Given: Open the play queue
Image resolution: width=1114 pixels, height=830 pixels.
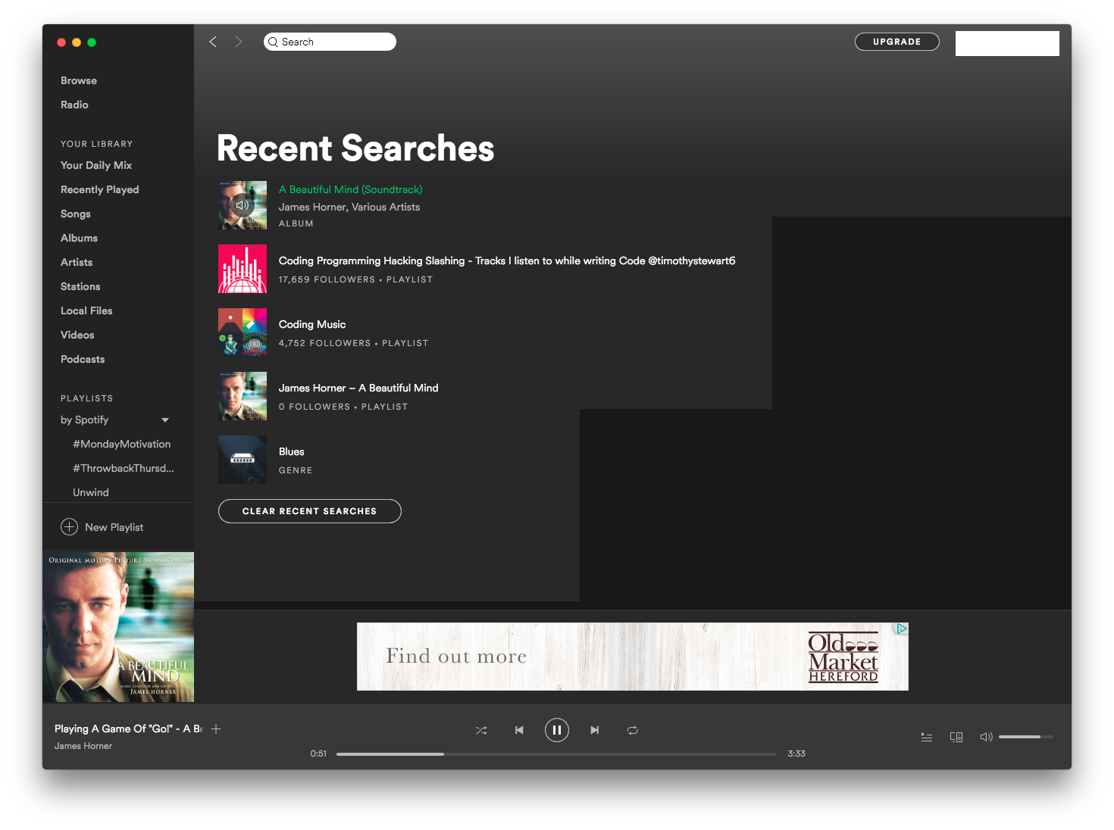Looking at the screenshot, I should pyautogui.click(x=926, y=736).
